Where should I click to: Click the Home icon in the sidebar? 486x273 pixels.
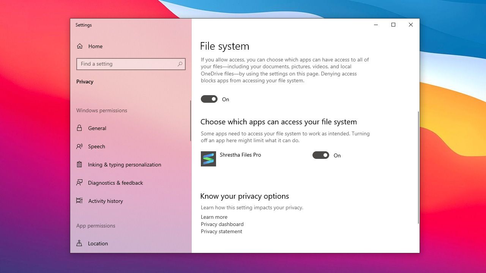pyautogui.click(x=79, y=46)
